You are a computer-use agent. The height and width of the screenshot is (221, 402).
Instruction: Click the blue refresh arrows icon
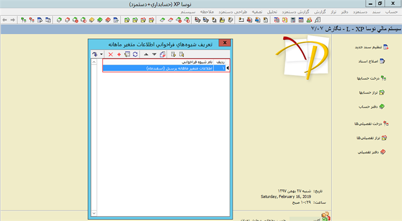[x=135, y=54]
